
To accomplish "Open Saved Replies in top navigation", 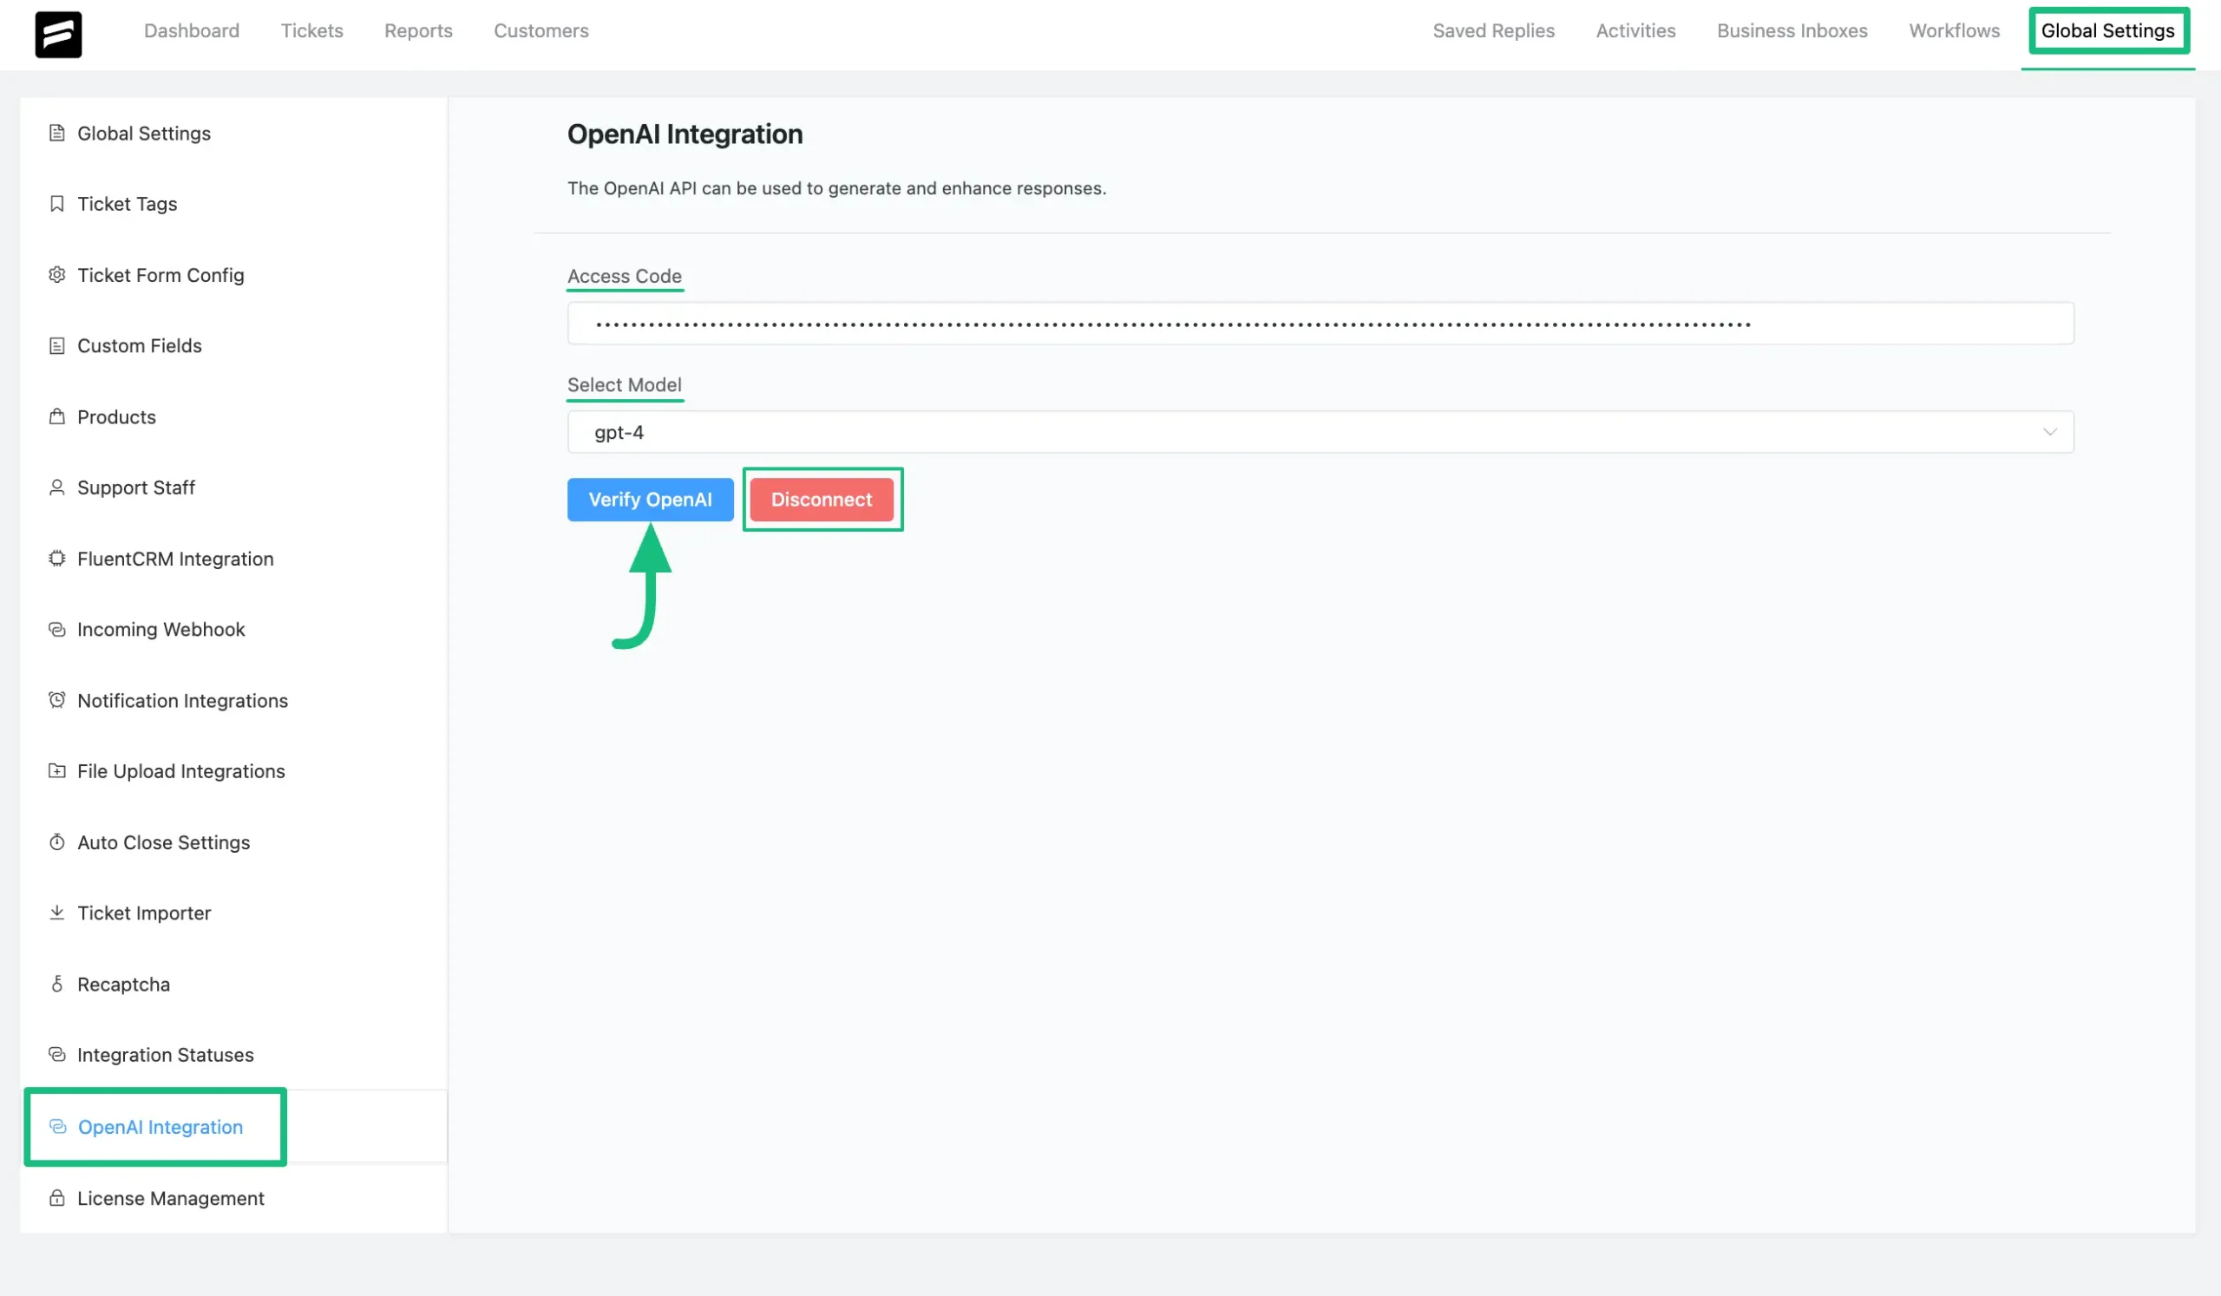I will (1493, 31).
